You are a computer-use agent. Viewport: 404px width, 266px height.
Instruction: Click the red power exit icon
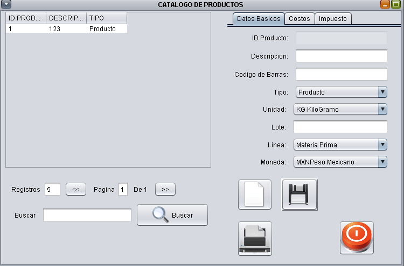coord(357,238)
